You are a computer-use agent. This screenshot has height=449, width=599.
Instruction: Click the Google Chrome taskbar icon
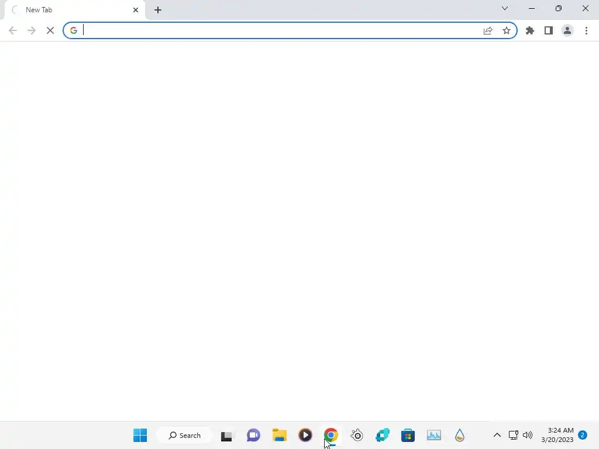click(331, 435)
